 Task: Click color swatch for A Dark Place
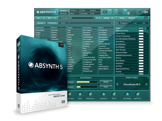[141, 34]
